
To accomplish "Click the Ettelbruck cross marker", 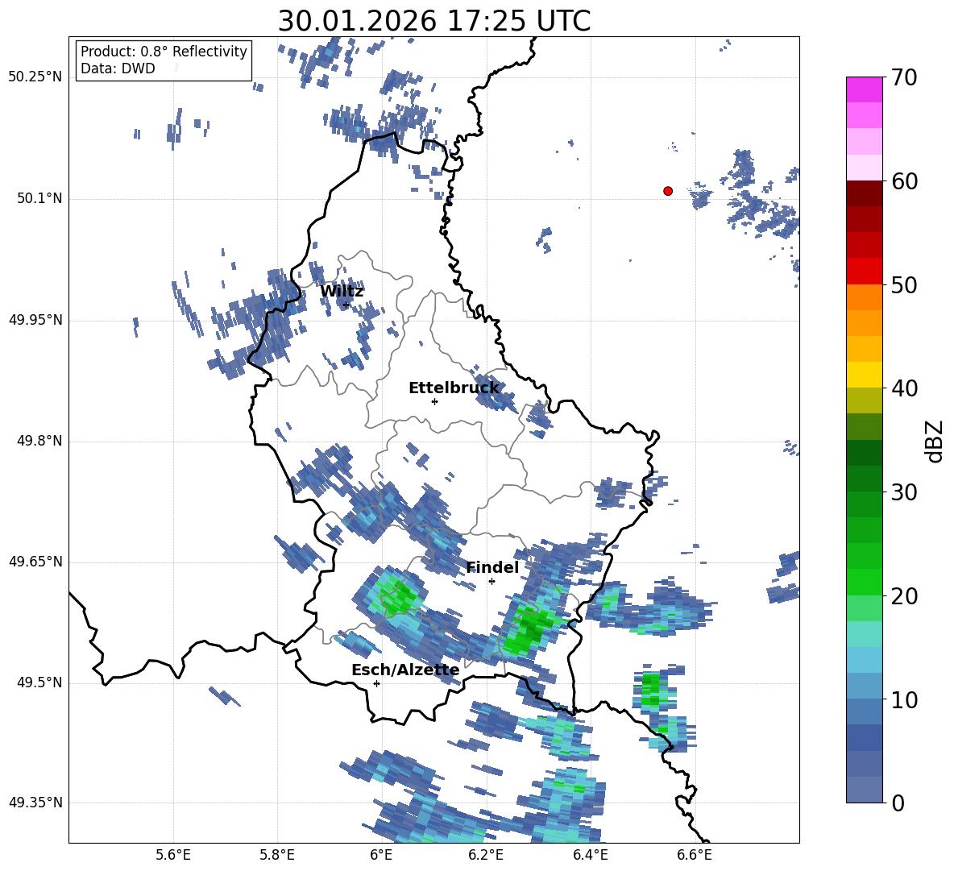I will [x=434, y=401].
